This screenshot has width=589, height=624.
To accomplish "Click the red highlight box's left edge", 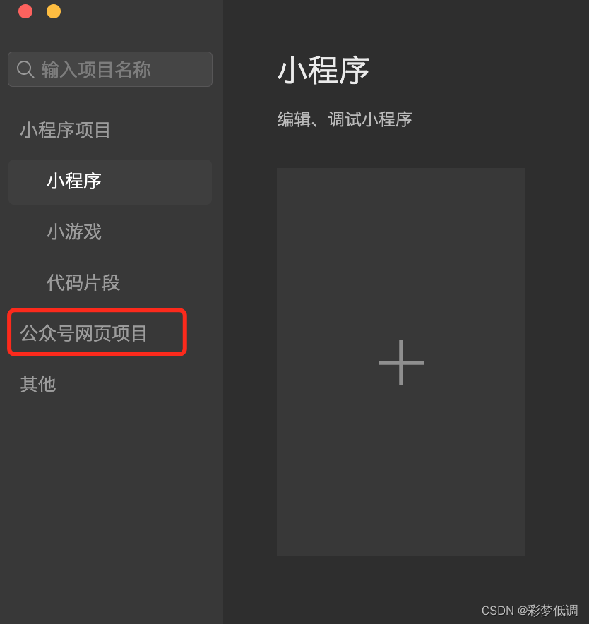I will pyautogui.click(x=9, y=332).
